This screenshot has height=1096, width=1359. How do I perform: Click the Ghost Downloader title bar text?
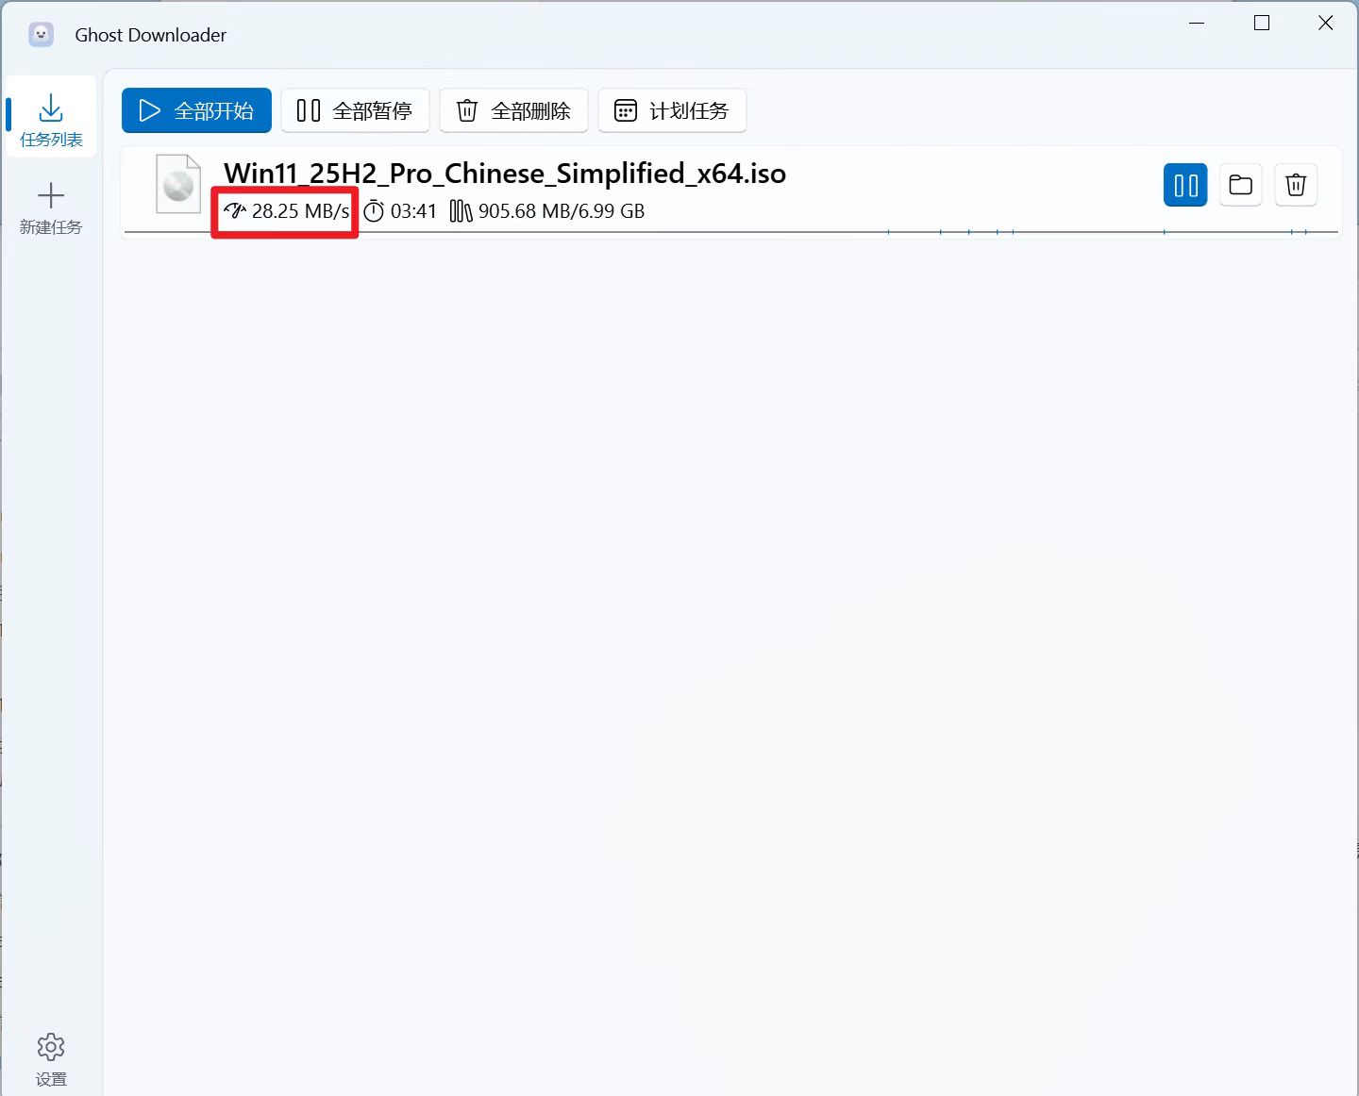(x=150, y=34)
